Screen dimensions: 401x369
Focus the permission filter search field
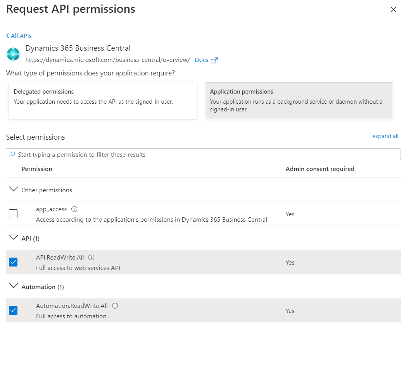(x=206, y=154)
